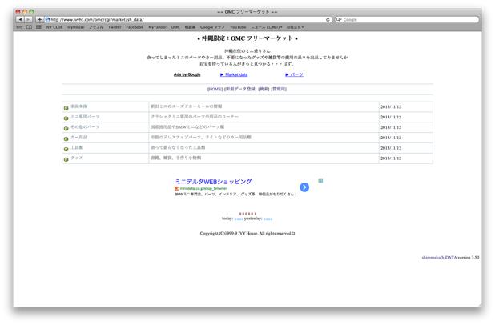Click the blue arrow button on the ad
The width and height of the screenshot is (495, 325).
pos(304,187)
